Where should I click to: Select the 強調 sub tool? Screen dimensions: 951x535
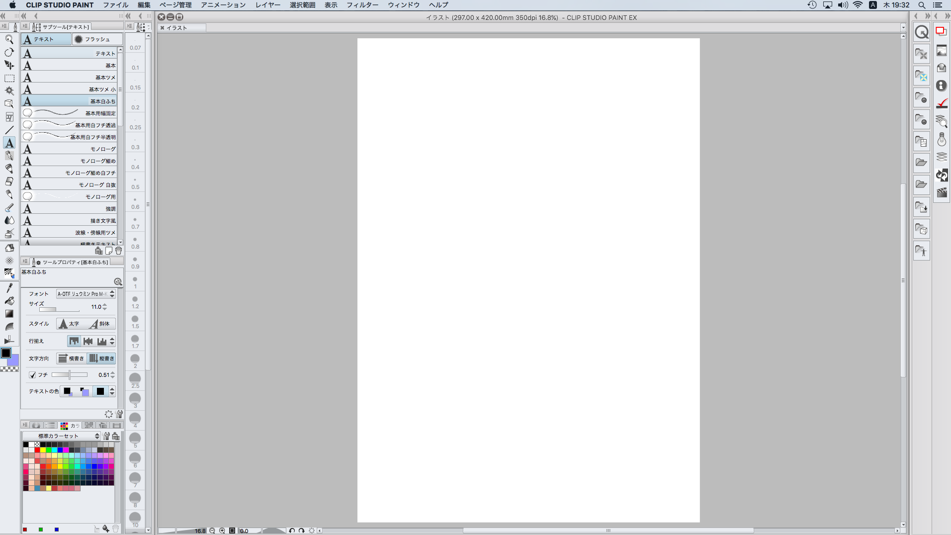click(69, 208)
